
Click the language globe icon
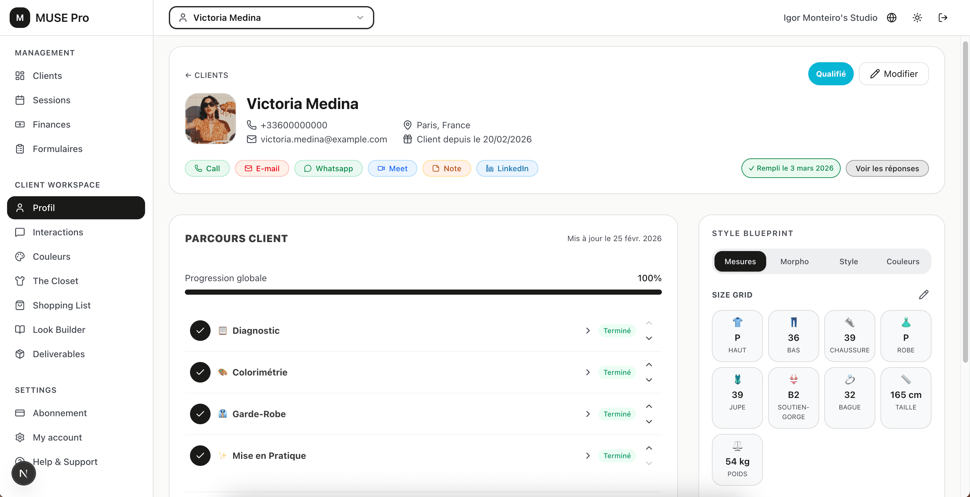(891, 18)
